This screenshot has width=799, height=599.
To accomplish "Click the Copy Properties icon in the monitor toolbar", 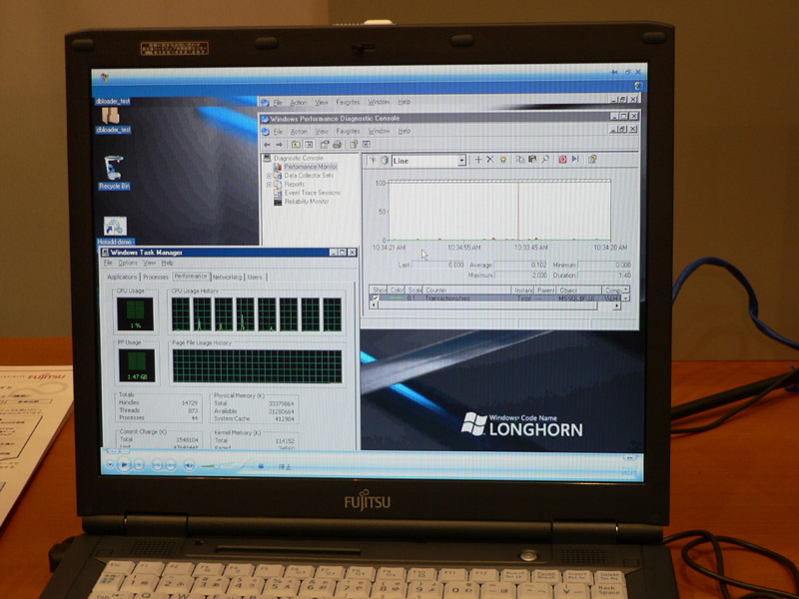I will click(519, 160).
